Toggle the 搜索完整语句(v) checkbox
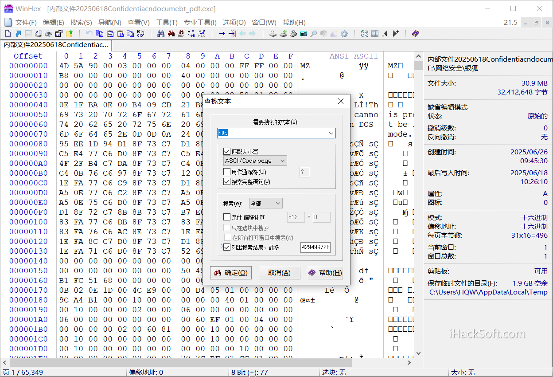 tap(227, 182)
